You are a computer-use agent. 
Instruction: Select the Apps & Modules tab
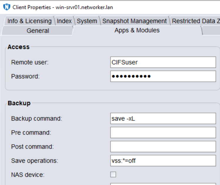click(137, 30)
